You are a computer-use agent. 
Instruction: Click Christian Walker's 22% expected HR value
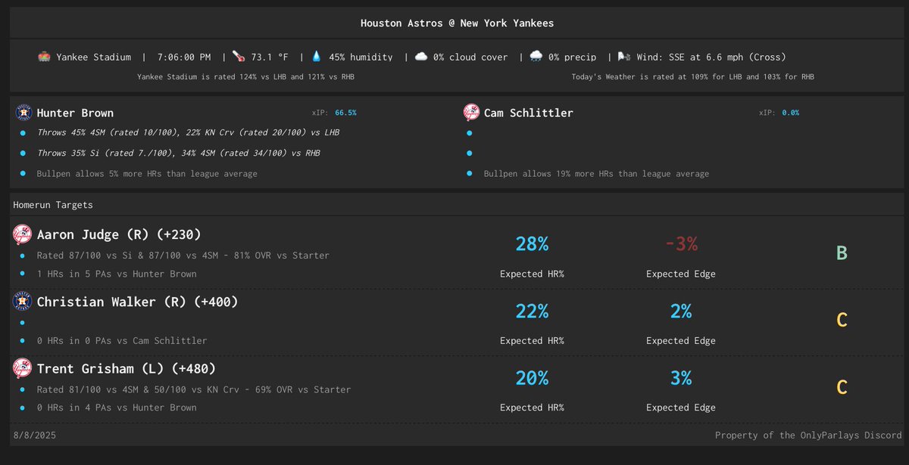point(532,311)
